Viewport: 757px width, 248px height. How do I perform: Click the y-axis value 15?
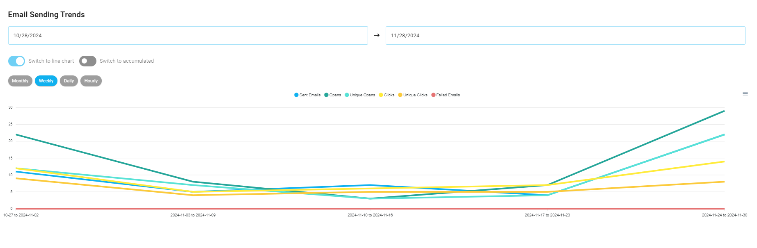[11, 158]
